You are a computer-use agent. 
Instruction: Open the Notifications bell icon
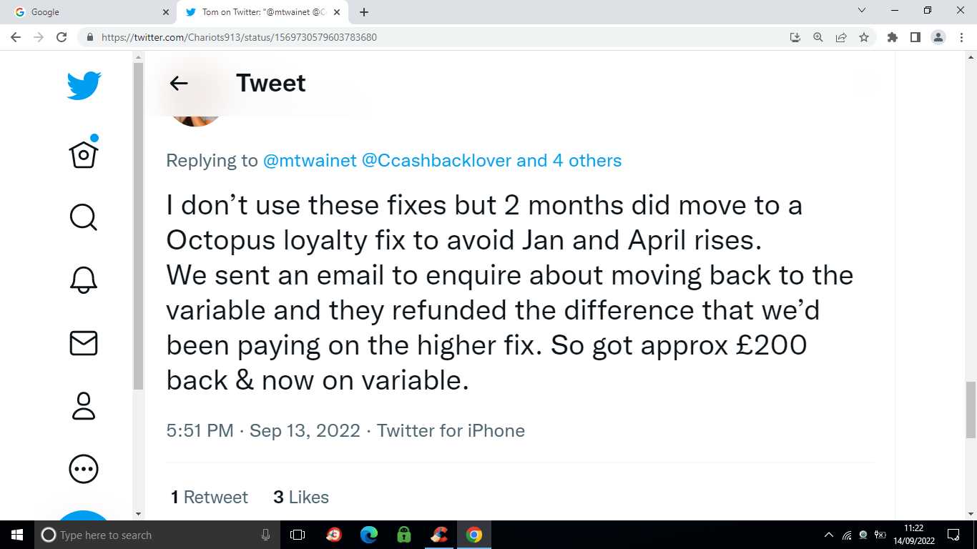click(84, 280)
